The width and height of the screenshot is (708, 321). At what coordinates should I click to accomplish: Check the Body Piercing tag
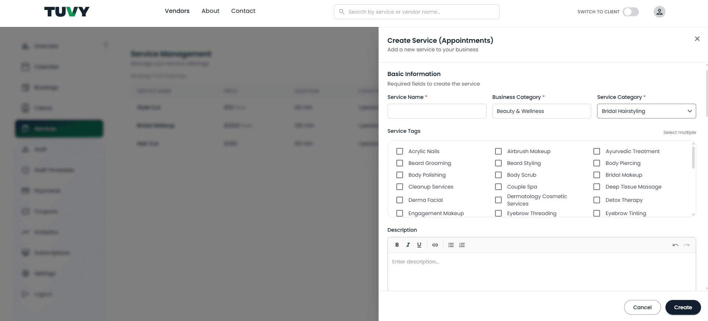click(597, 163)
